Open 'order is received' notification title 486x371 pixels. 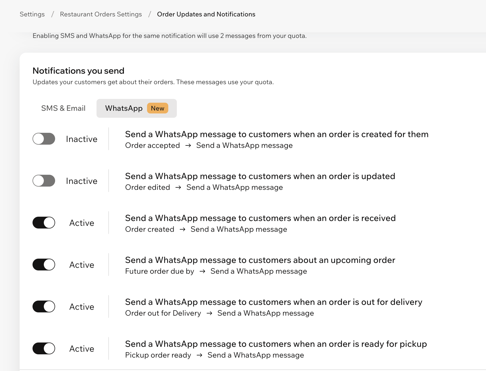pos(260,218)
